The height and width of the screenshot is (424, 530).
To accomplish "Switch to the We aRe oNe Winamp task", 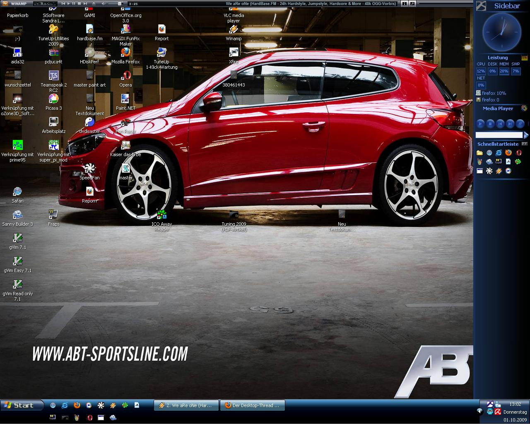I will click(186, 405).
